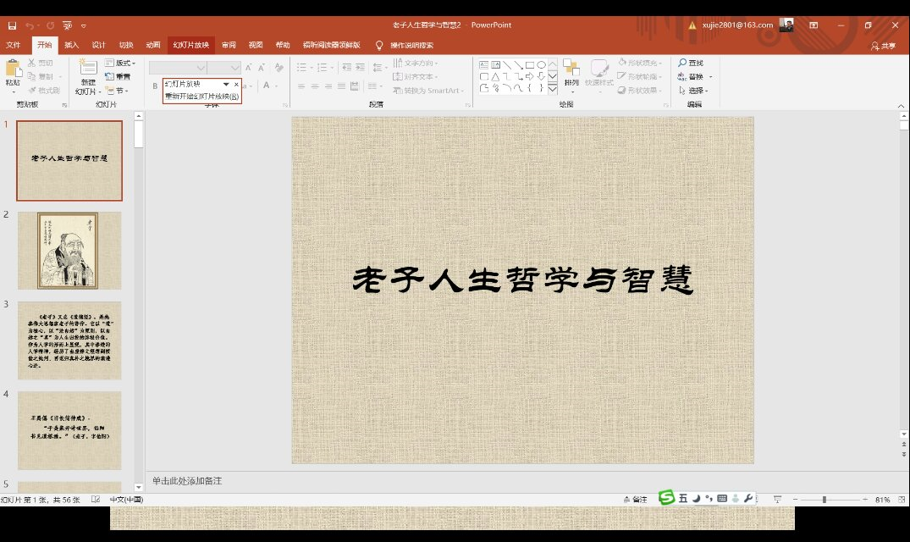Screen dimensions: 910x542
Task: Click the Paste (粘贴) clipboard icon
Action: (x=13, y=69)
